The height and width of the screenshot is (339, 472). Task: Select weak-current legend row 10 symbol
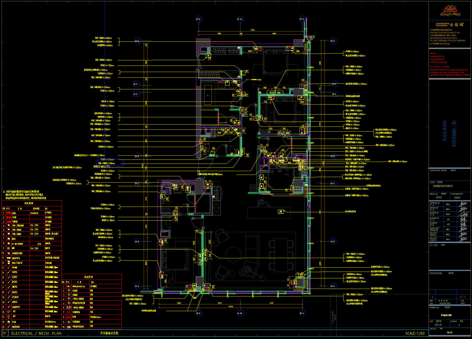coord(69,327)
